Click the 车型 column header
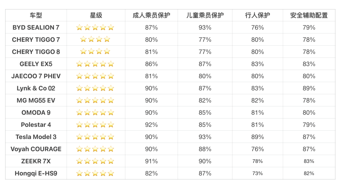This screenshot has height=189, width=343. [x=36, y=15]
